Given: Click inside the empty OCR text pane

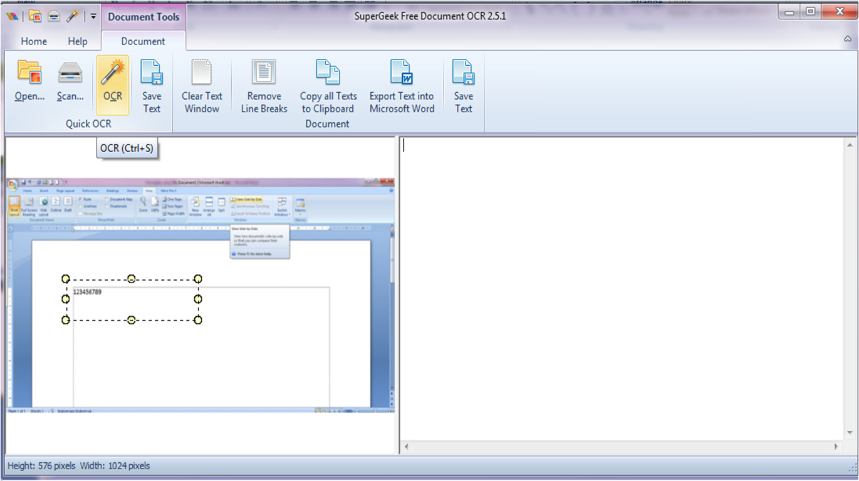Looking at the screenshot, I should [x=622, y=288].
